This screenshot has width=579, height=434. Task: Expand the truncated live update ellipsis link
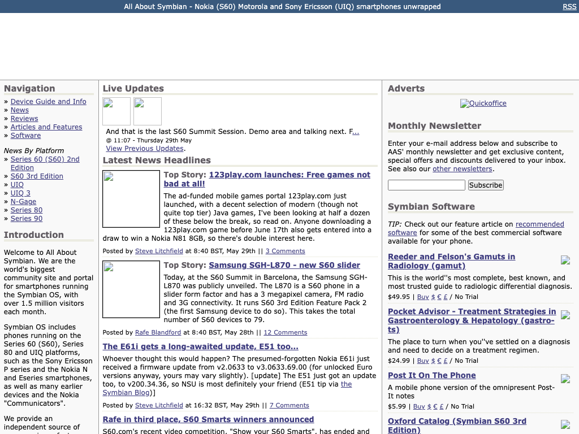356,132
